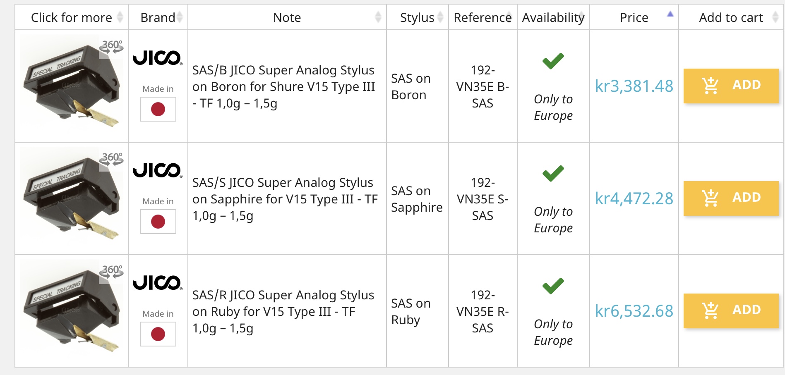This screenshot has height=375, width=785.
Task: Click the JICO logo in the Boron row
Action: click(157, 58)
